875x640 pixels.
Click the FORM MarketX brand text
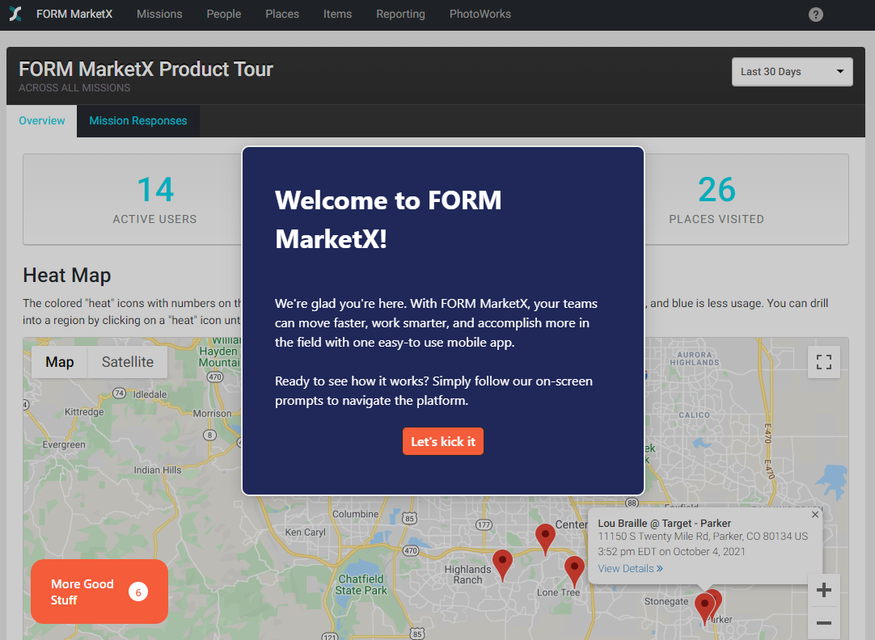(x=74, y=14)
